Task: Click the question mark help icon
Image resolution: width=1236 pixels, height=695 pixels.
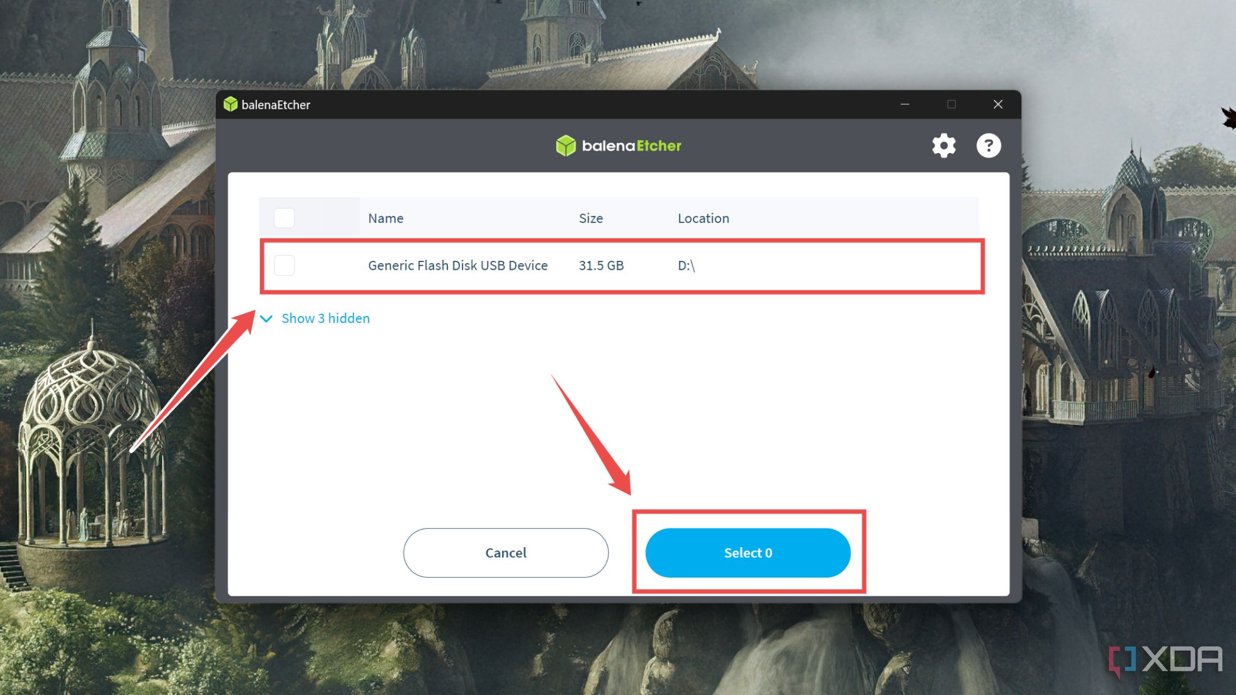Action: point(987,145)
